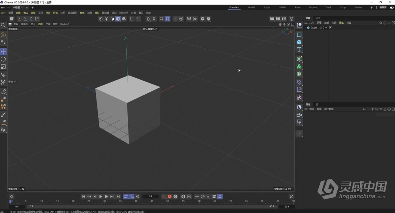Open the search magnifier at top left
Viewport: 395px width, 213px height.
[x=3, y=25]
